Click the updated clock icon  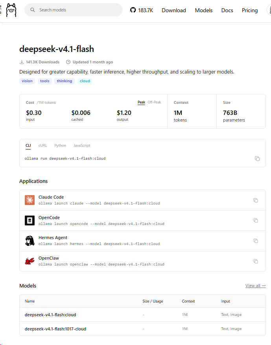[x=68, y=62]
